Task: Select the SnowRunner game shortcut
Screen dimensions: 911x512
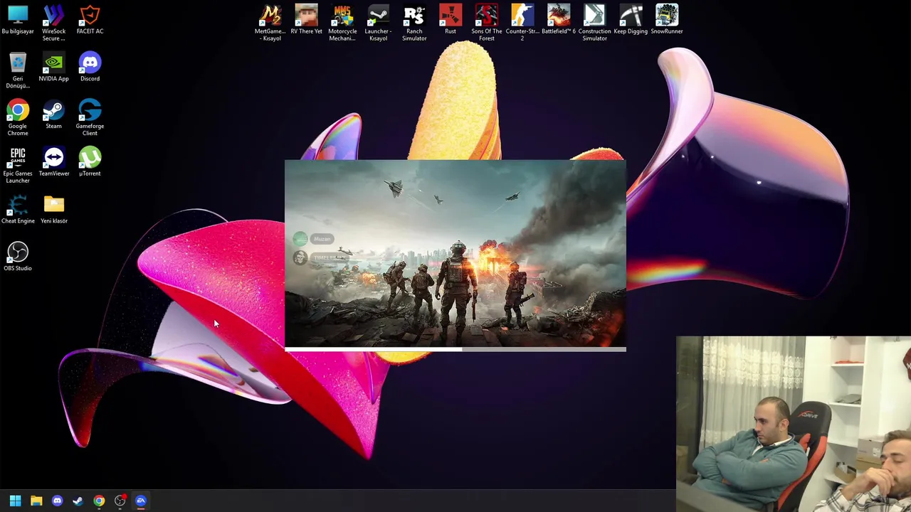Action: point(667,20)
